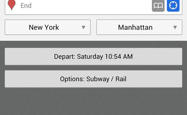Screen dimensions: 187x115
Task: Expand the Manhattan borough dropdown
Action: (139, 27)
